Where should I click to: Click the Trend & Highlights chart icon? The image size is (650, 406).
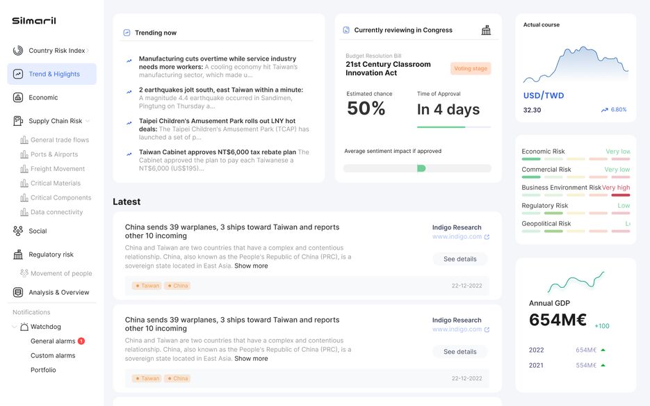(18, 74)
